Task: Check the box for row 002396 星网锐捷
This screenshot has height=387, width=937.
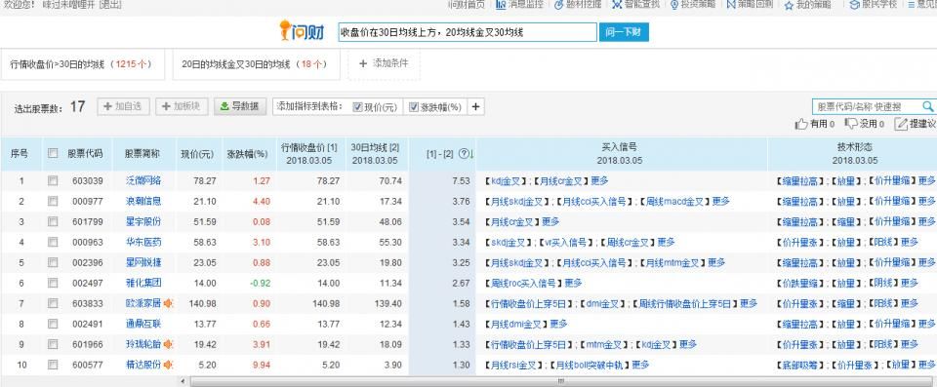Action: (x=53, y=263)
